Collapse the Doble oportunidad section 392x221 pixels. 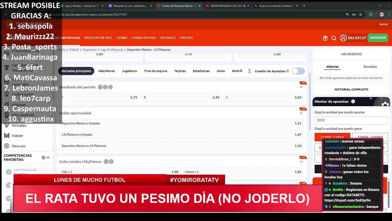tap(301, 113)
